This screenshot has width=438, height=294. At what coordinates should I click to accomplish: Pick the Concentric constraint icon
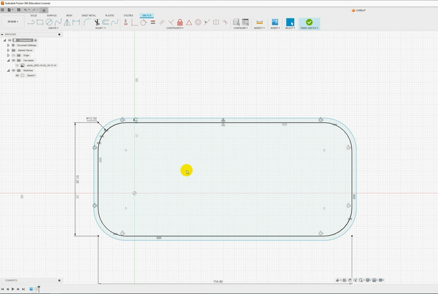click(198, 23)
